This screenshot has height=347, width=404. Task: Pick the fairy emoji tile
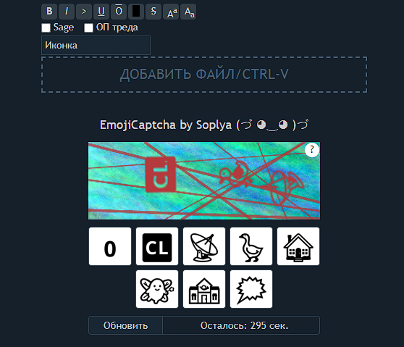[x=157, y=289]
